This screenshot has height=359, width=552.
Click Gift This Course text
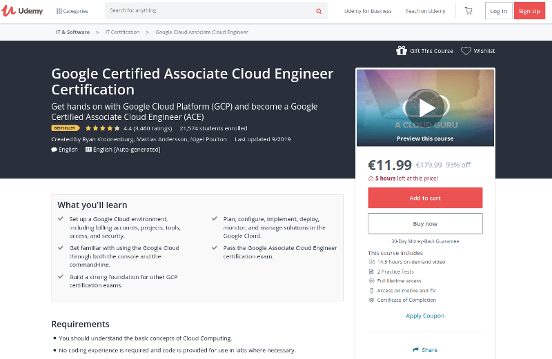tap(432, 51)
